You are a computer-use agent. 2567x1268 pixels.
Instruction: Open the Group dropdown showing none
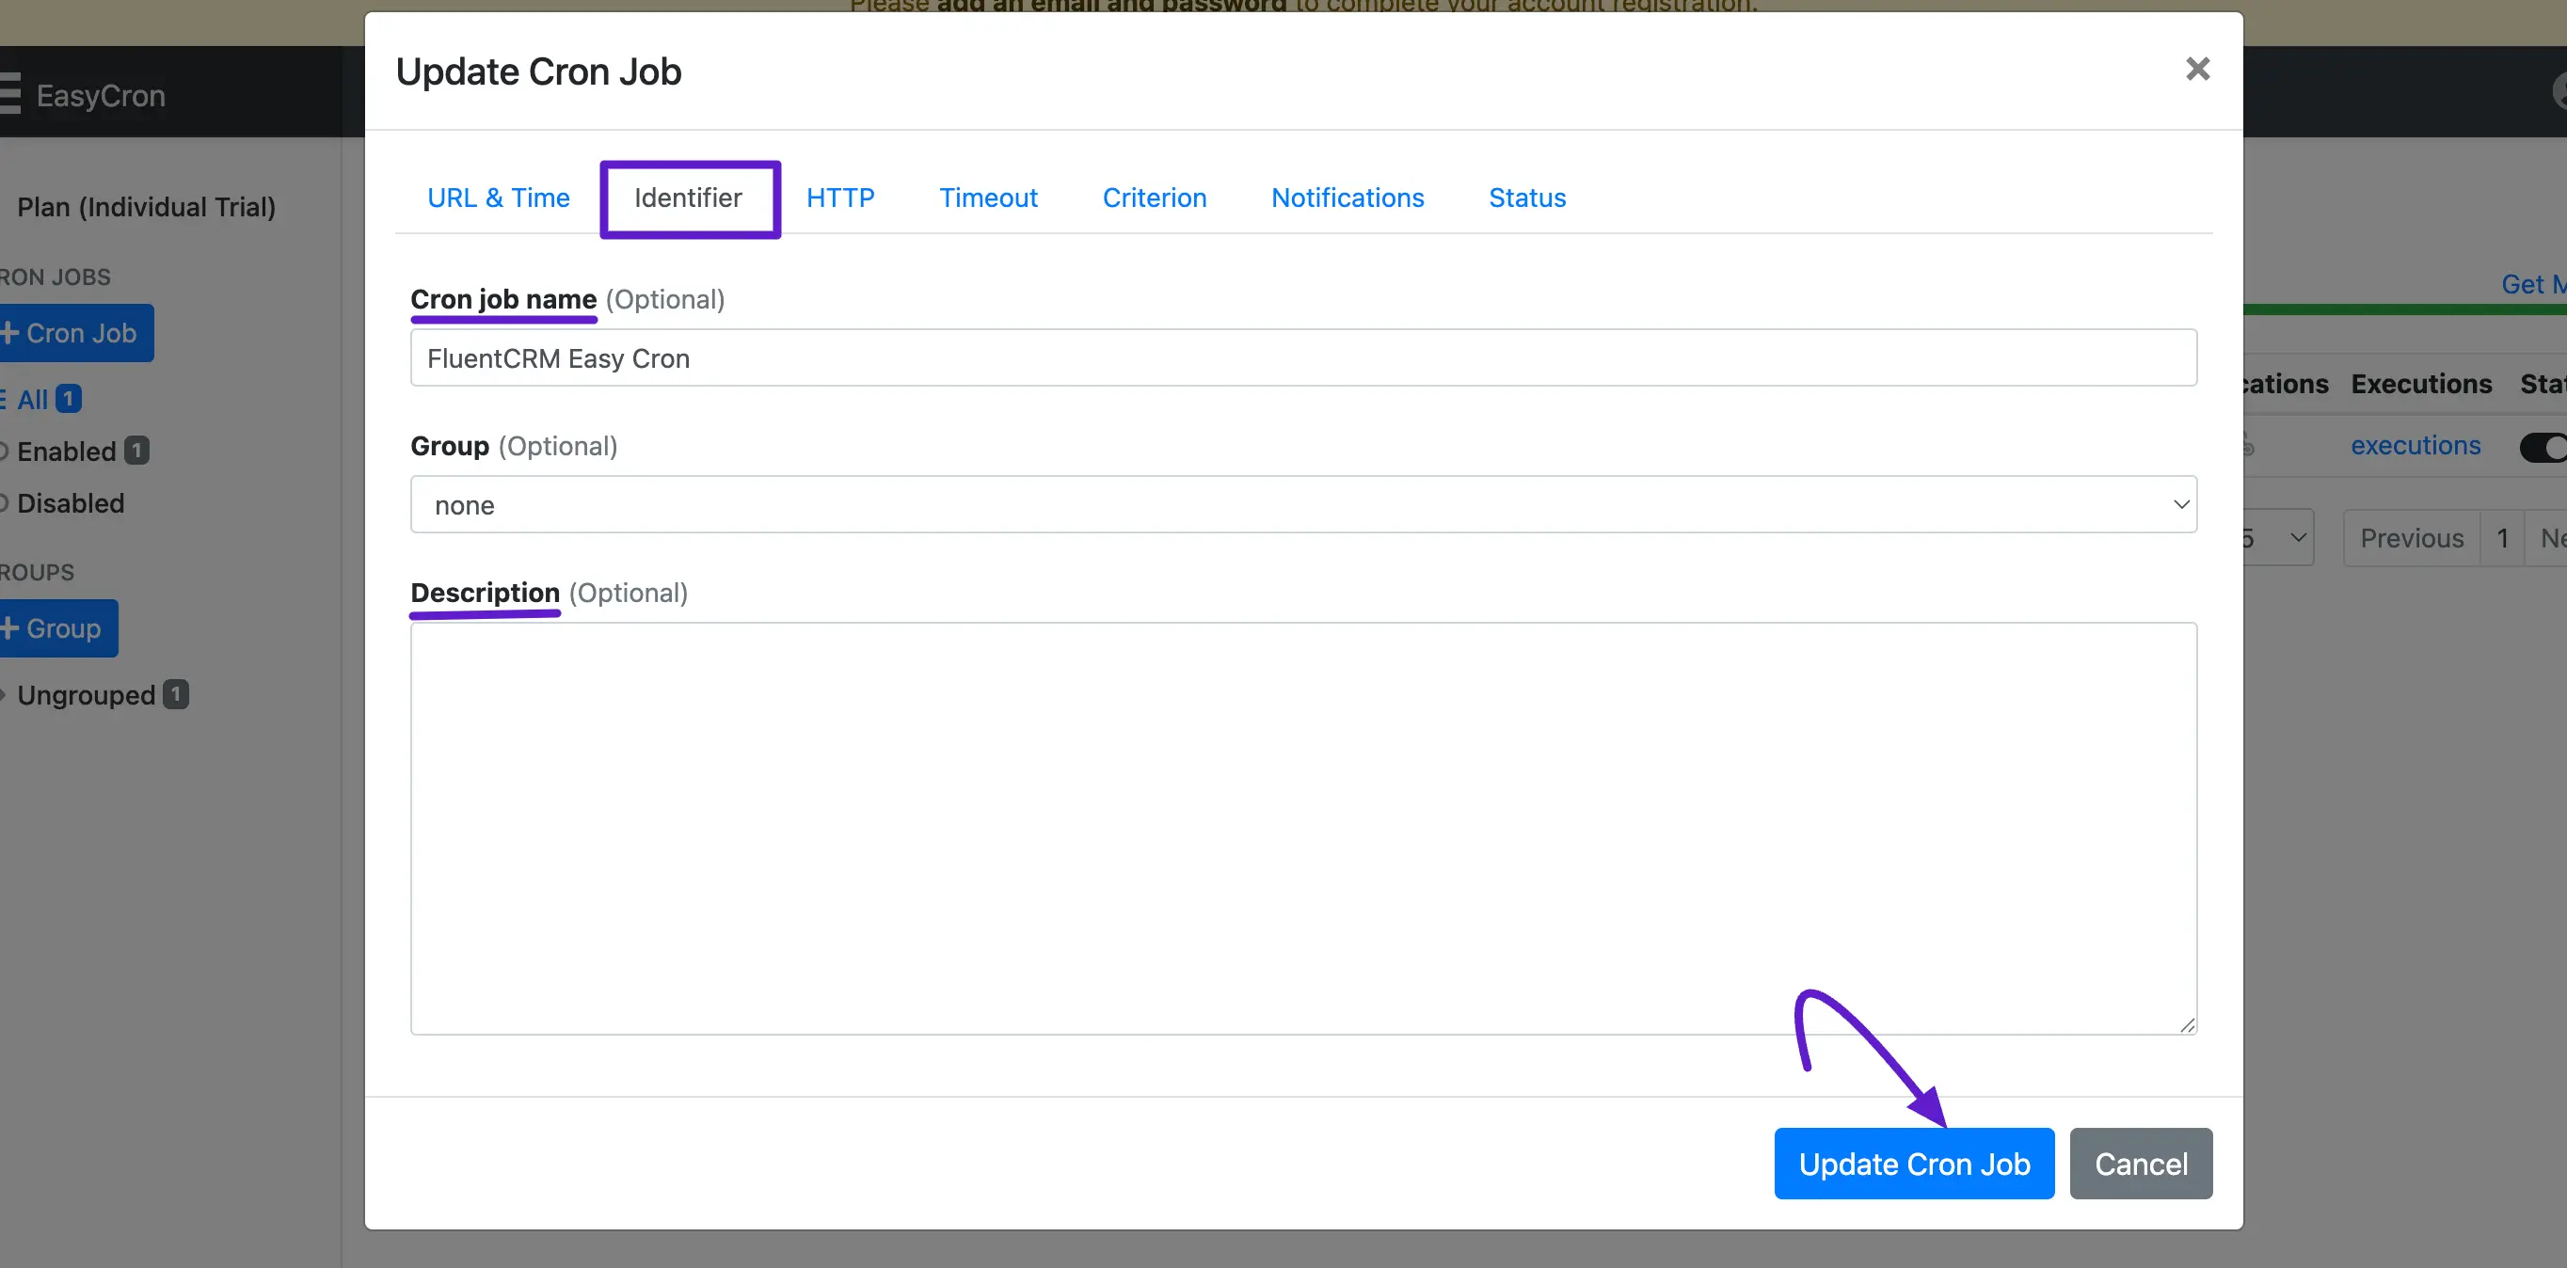1303,505
